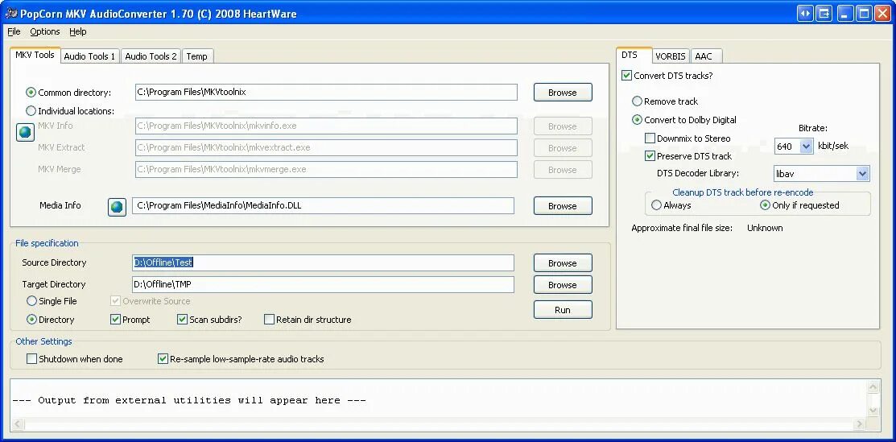Screen dimensions: 896x442
Task: Open the Bitrate 640 dropdown
Action: 807,147
